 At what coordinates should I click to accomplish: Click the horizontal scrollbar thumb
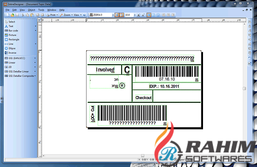pyautogui.click(x=143, y=155)
